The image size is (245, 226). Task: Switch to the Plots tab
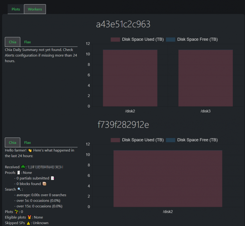pyautogui.click(x=16, y=9)
